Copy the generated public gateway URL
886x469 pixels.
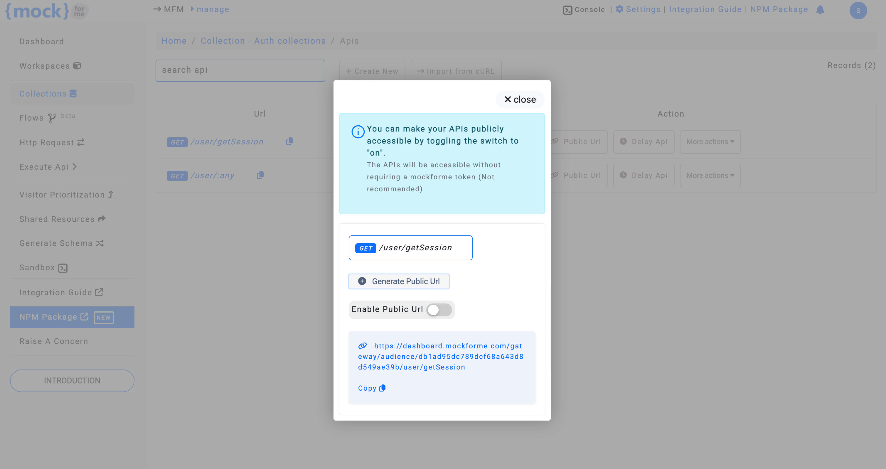click(x=371, y=388)
